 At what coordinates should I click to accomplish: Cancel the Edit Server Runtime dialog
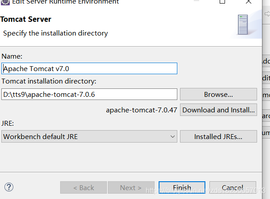click(x=233, y=187)
